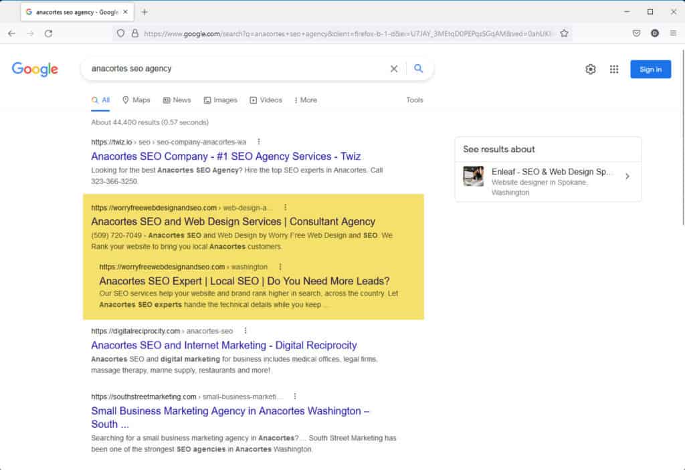685x470 pixels.
Task: Click the 'See results about' heading
Action: coord(499,149)
